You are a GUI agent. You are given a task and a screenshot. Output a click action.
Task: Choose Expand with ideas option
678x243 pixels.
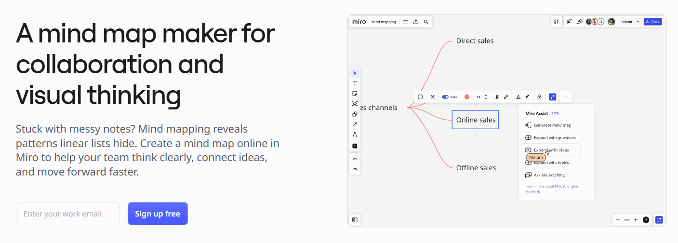click(551, 150)
